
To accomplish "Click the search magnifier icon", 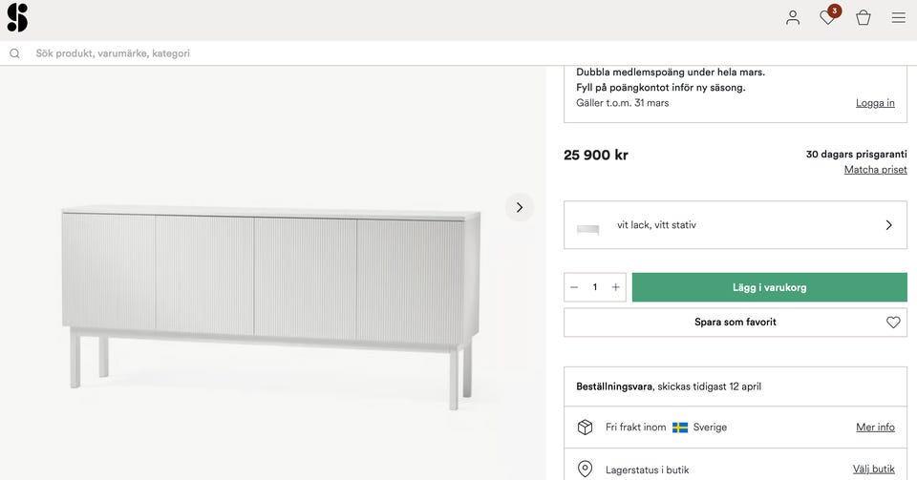I will tap(14, 53).
